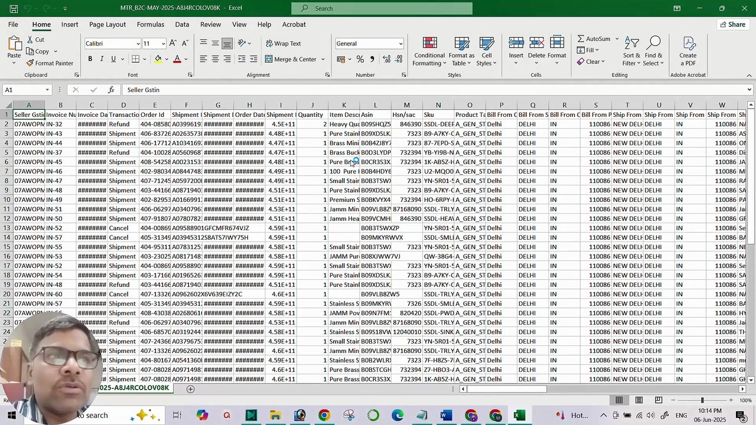
Task: Align text to the right
Action: [x=227, y=59]
